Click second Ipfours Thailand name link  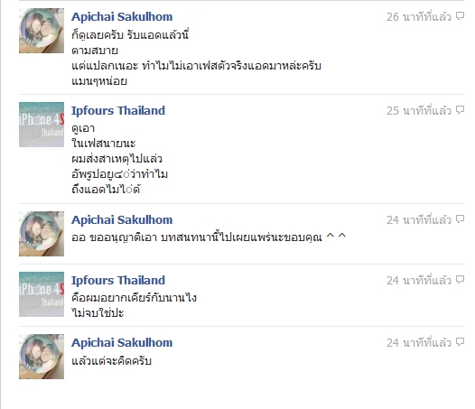(118, 280)
